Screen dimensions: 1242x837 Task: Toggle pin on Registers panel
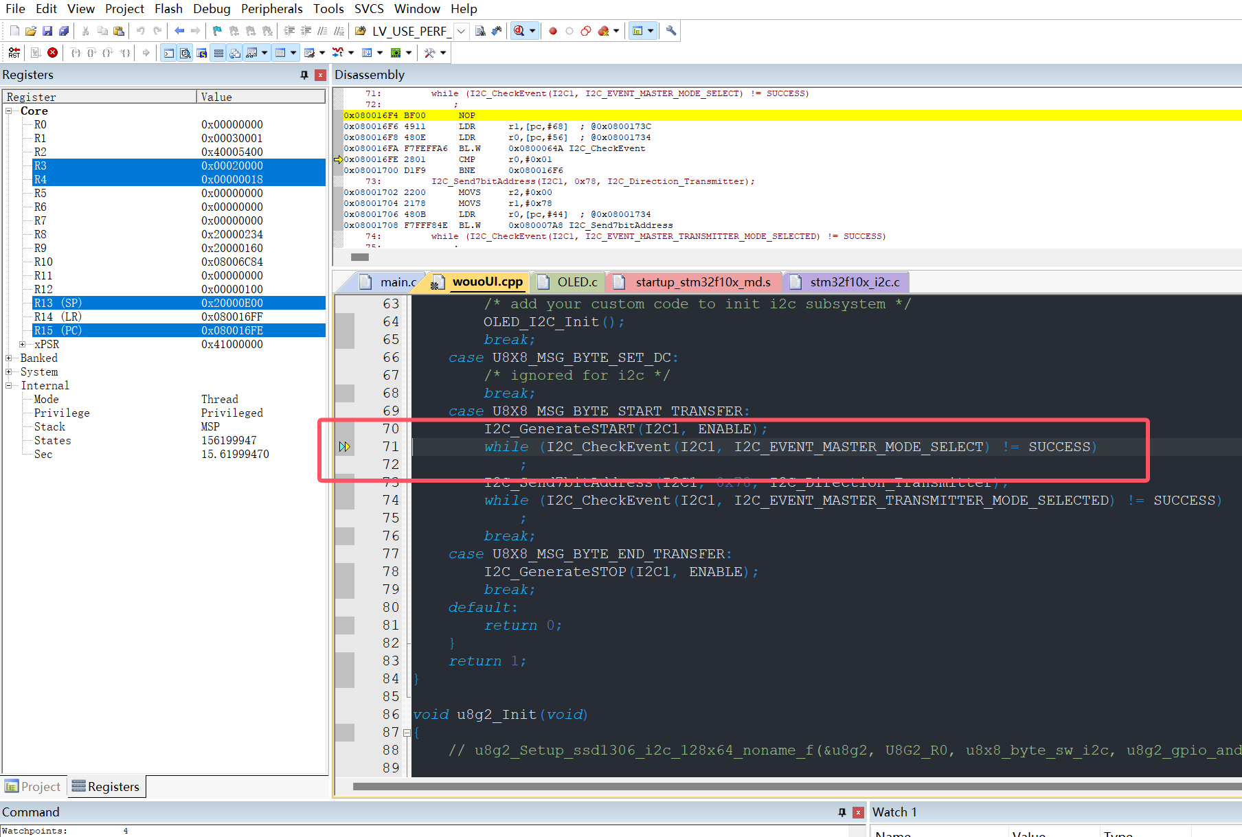click(x=304, y=75)
